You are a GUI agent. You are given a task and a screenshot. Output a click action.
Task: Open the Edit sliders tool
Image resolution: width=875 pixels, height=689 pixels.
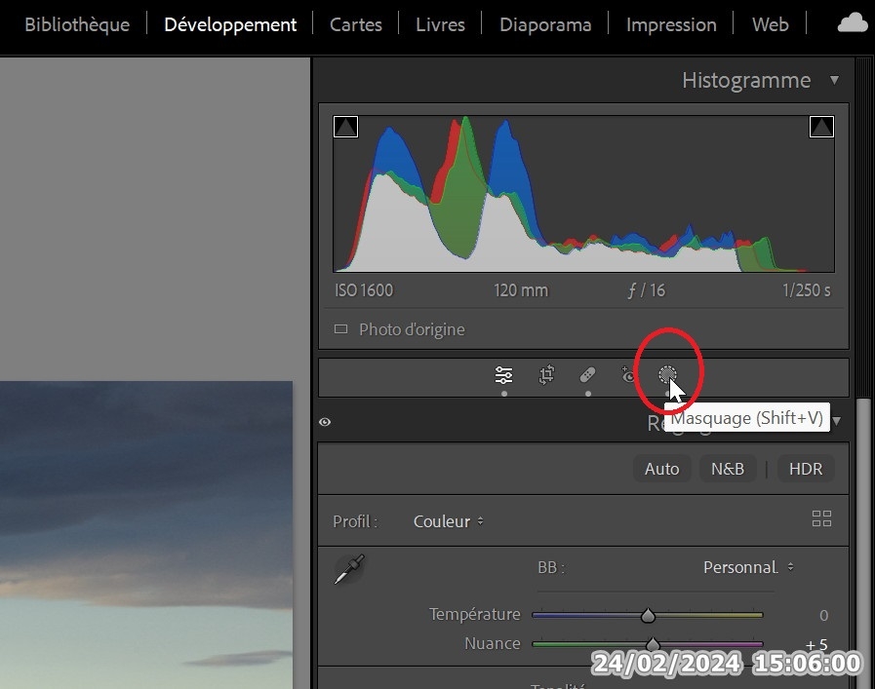pos(504,375)
